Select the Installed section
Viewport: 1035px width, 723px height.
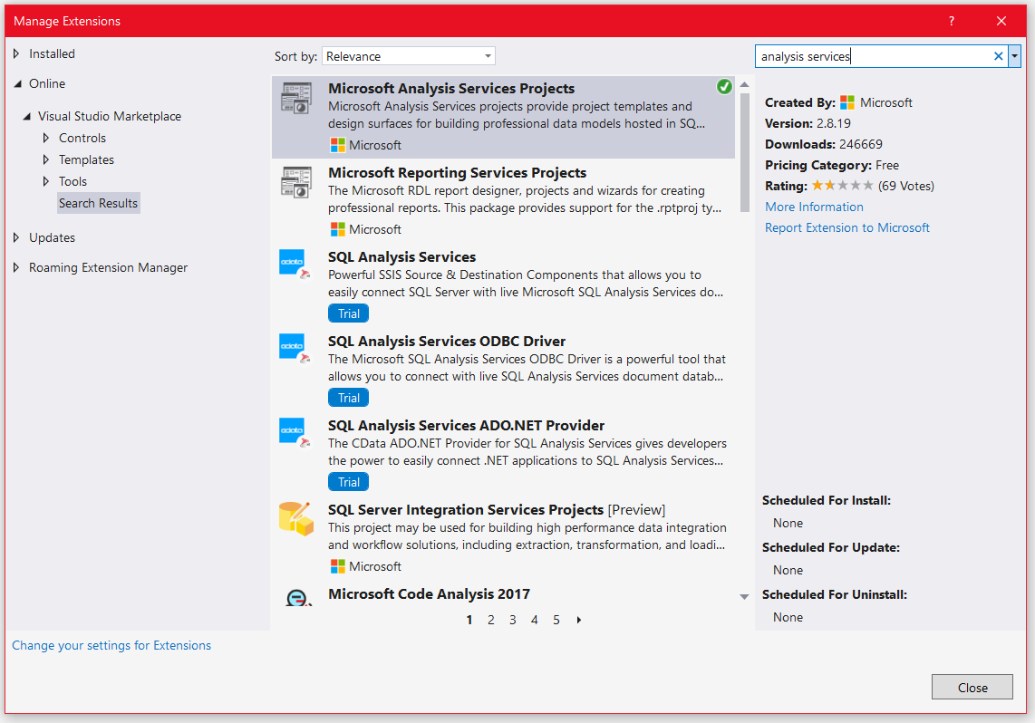51,53
